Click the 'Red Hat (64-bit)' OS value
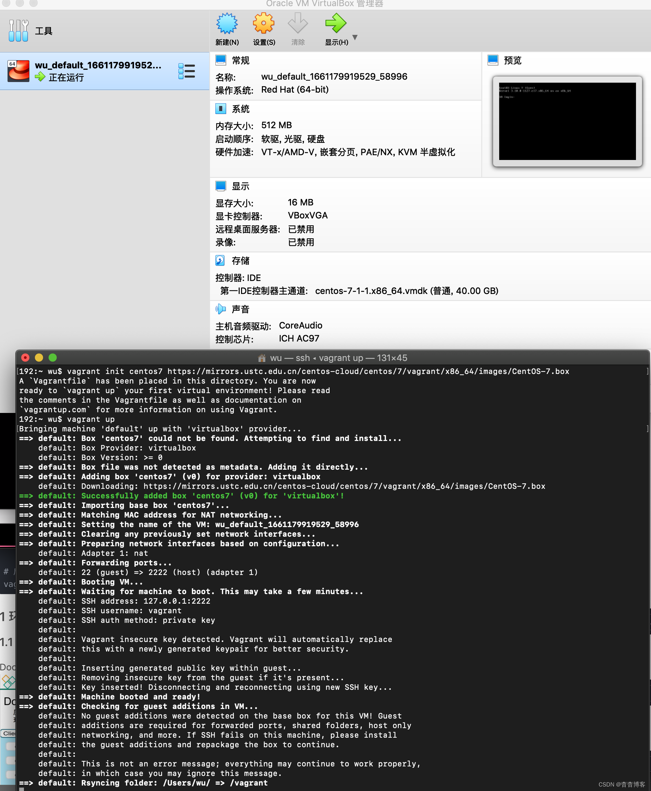Screen dimensions: 651x791 [x=295, y=90]
